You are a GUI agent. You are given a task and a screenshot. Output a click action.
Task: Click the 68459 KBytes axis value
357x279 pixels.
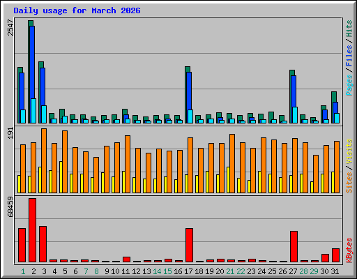point(10,207)
